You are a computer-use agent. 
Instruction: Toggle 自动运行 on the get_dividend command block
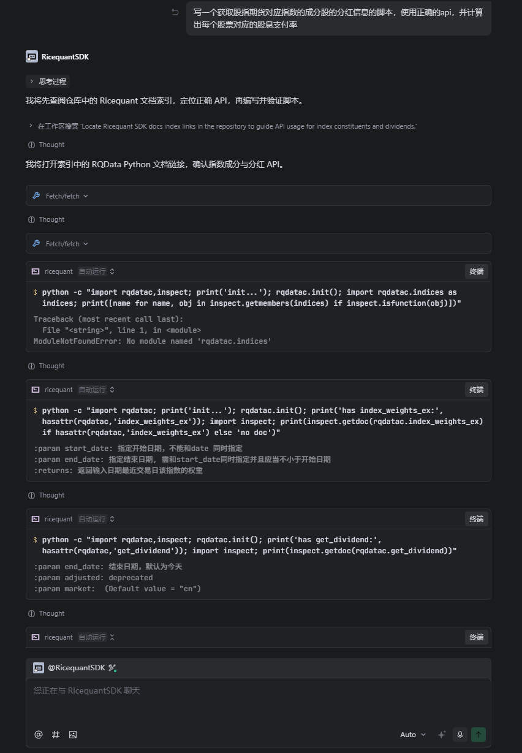pos(96,519)
